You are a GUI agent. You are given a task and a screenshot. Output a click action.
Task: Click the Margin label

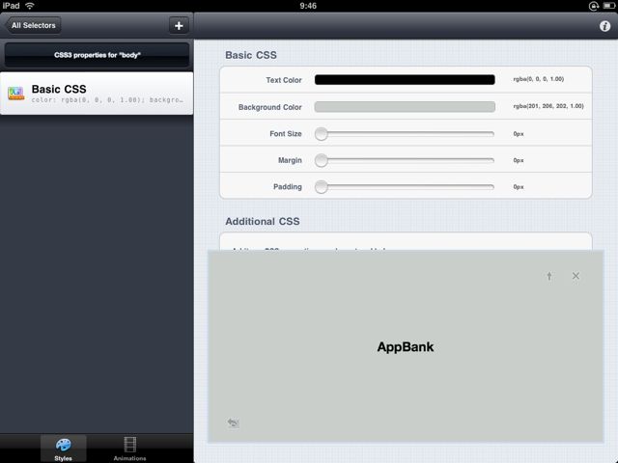290,160
